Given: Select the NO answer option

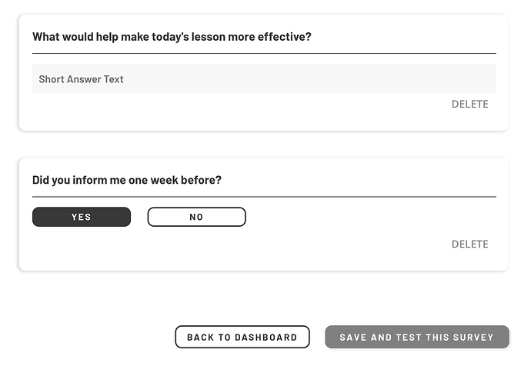Looking at the screenshot, I should point(196,217).
